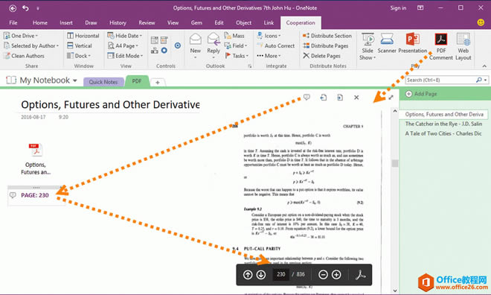Create New Outlook item
Image resolution: width=491 pixels, height=295 pixels.
[196, 46]
